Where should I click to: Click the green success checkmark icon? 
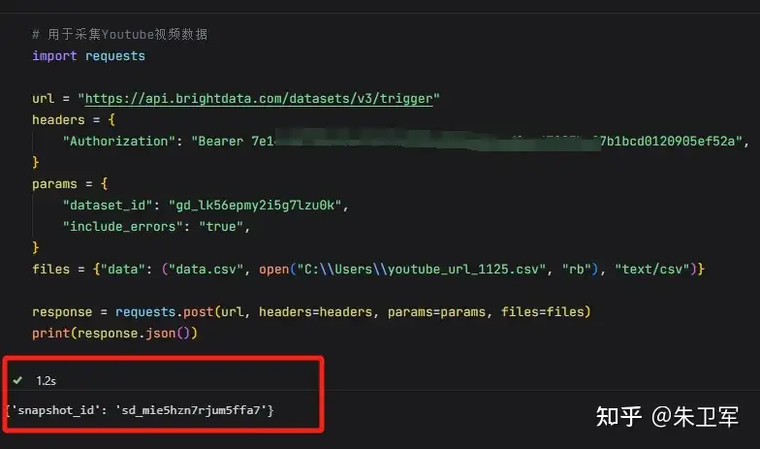click(x=17, y=380)
